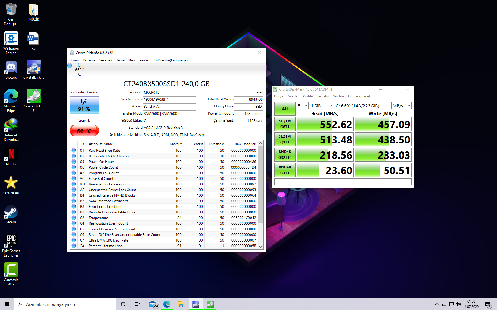497x310 pixels.
Task: Run the RND4K Q32T16 test
Action: 285,155
